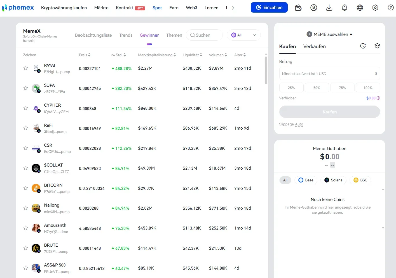Viewport: 396px width, 278px height.
Task: Sort table by 24 Std. column
Action: 118,55
